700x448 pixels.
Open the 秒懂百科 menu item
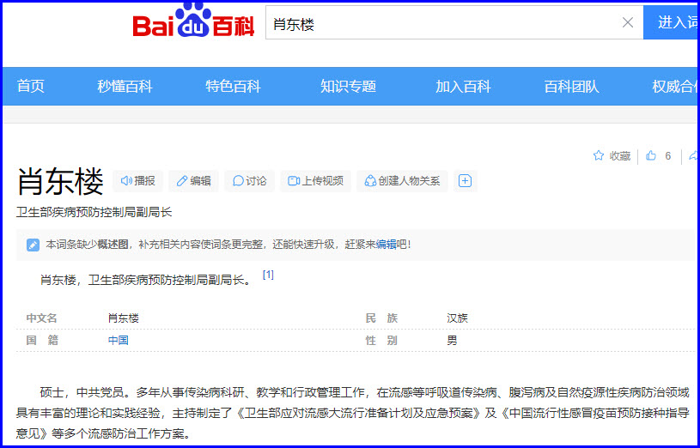tap(125, 87)
